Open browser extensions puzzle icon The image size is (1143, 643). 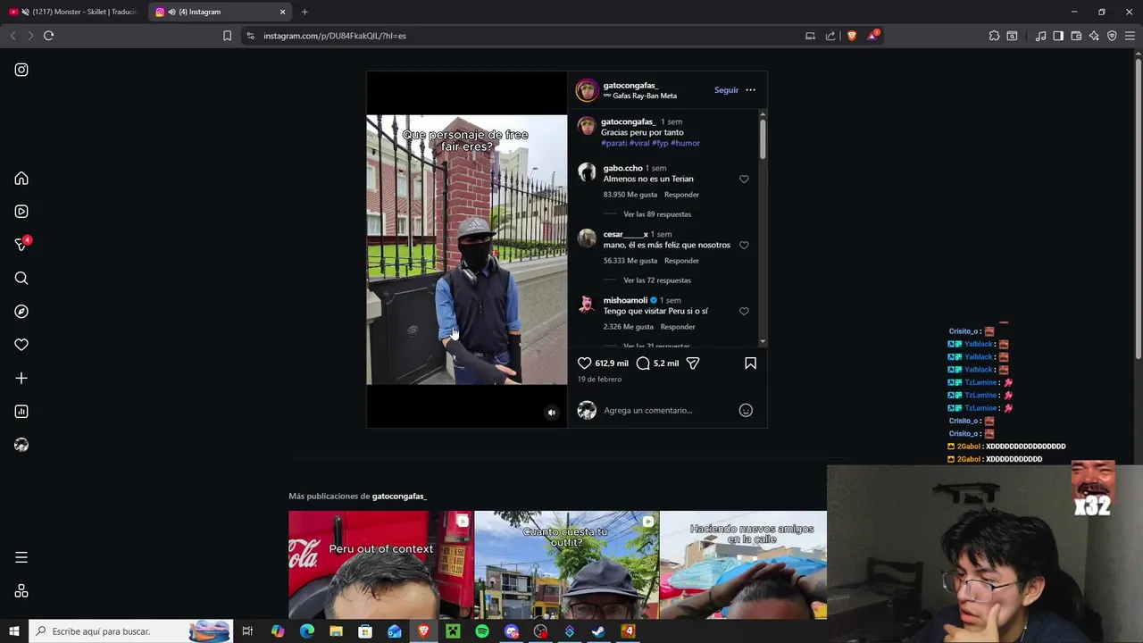(994, 36)
